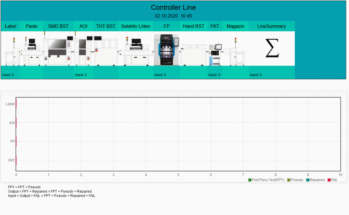The width and height of the screenshot is (349, 215).
Task: Select the FP flying probe machine image
Action: pos(166,50)
